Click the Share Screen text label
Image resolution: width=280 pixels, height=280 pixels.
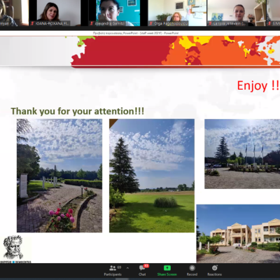tap(167, 274)
